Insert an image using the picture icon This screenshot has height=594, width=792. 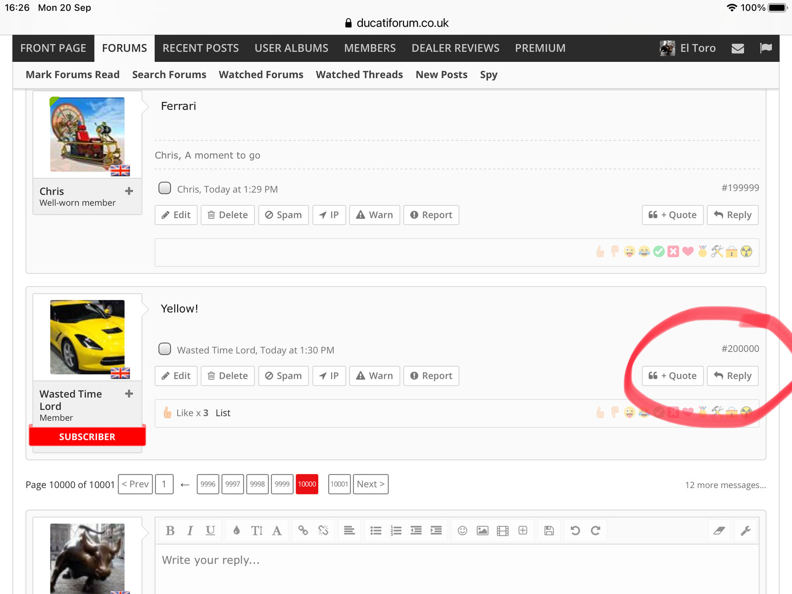pos(482,531)
